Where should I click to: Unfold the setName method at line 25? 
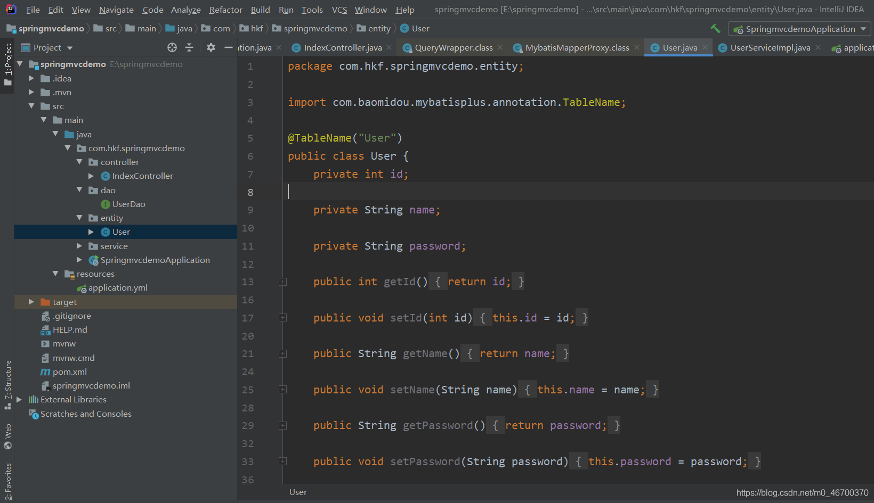(x=282, y=390)
